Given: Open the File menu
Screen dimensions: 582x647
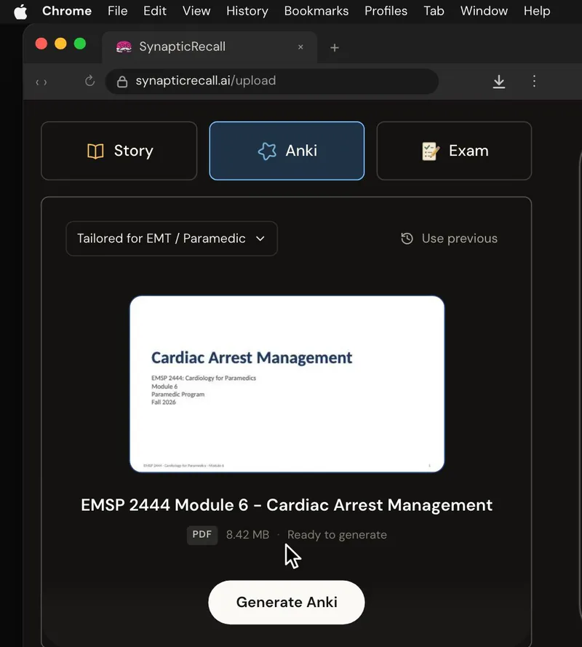Looking at the screenshot, I should (118, 11).
